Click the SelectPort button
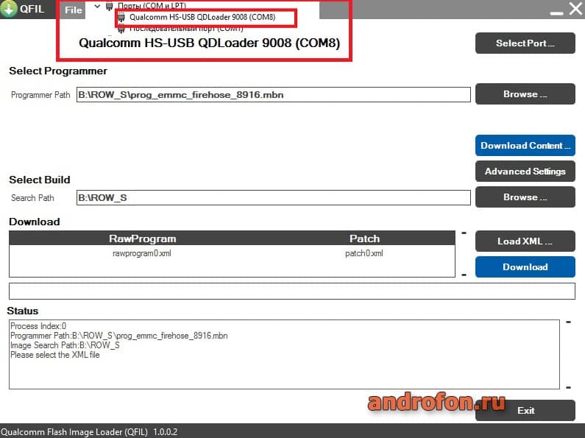The width and height of the screenshot is (585, 438). click(525, 43)
